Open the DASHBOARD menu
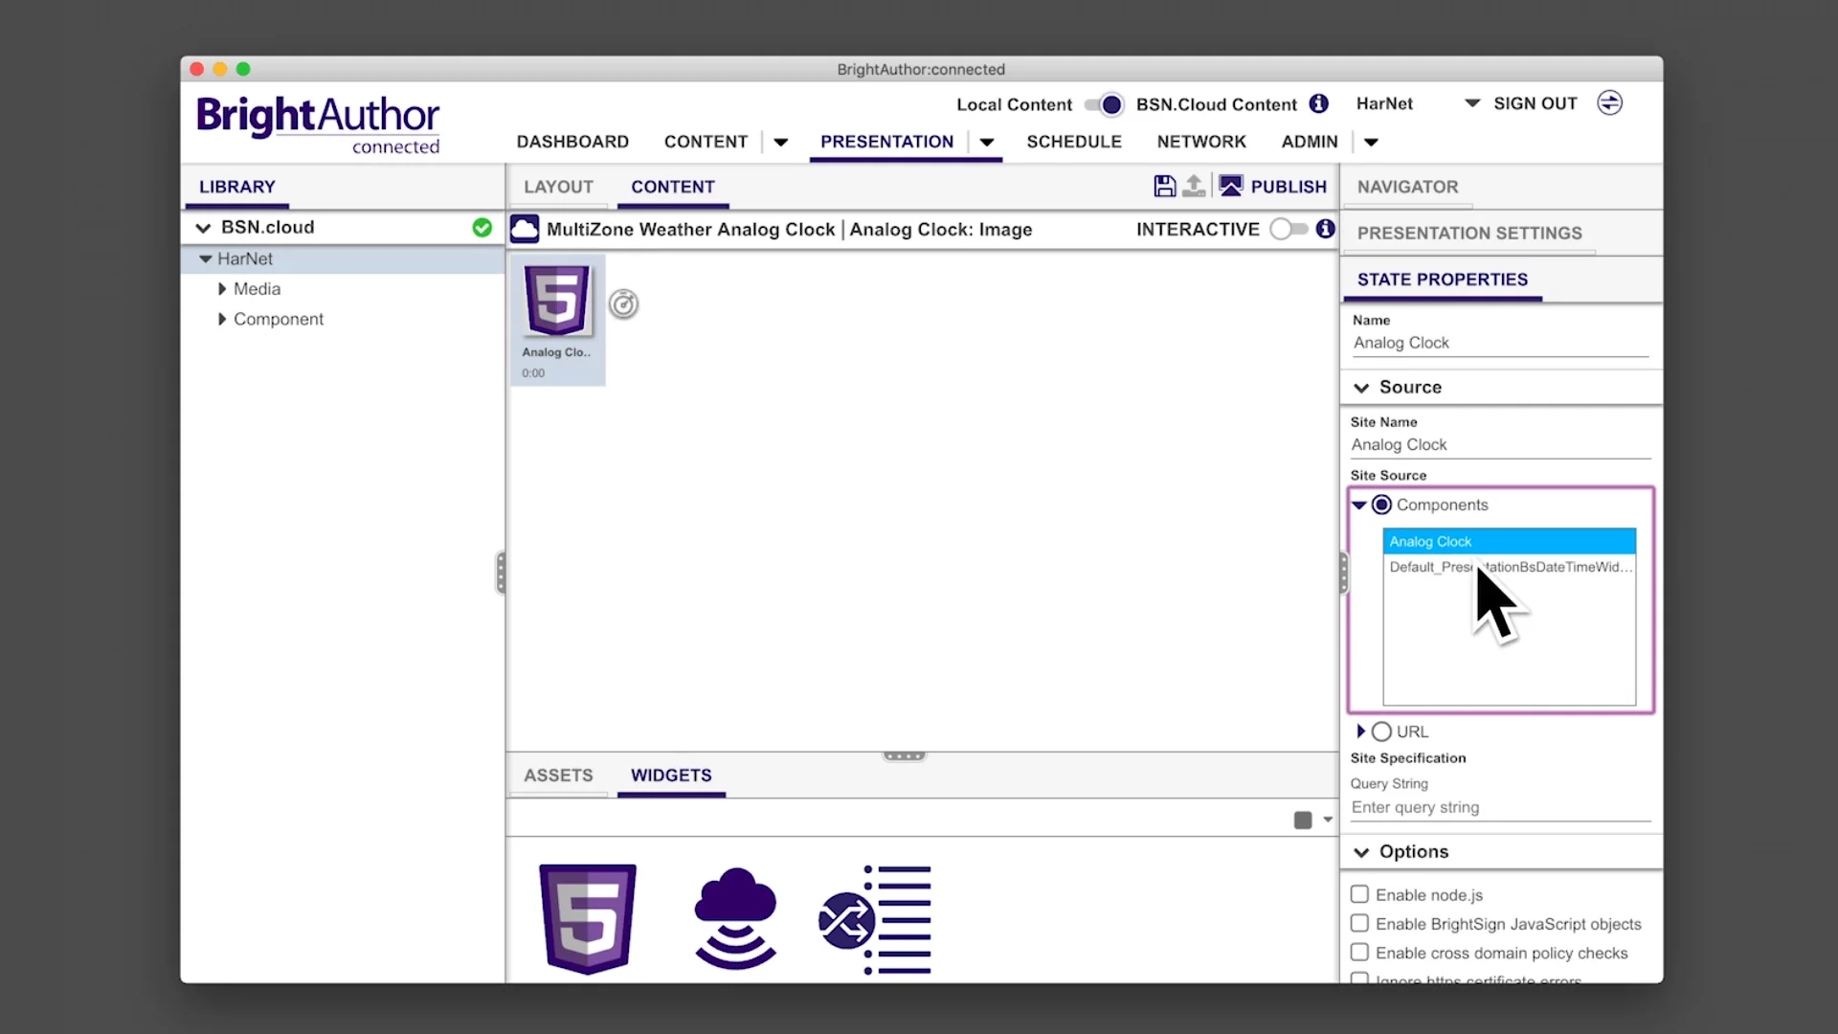Viewport: 1838px width, 1034px height. point(572,142)
